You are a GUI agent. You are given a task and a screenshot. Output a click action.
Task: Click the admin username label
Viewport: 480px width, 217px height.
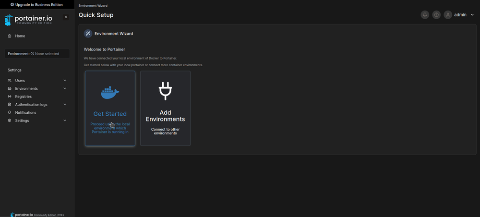[x=460, y=15]
